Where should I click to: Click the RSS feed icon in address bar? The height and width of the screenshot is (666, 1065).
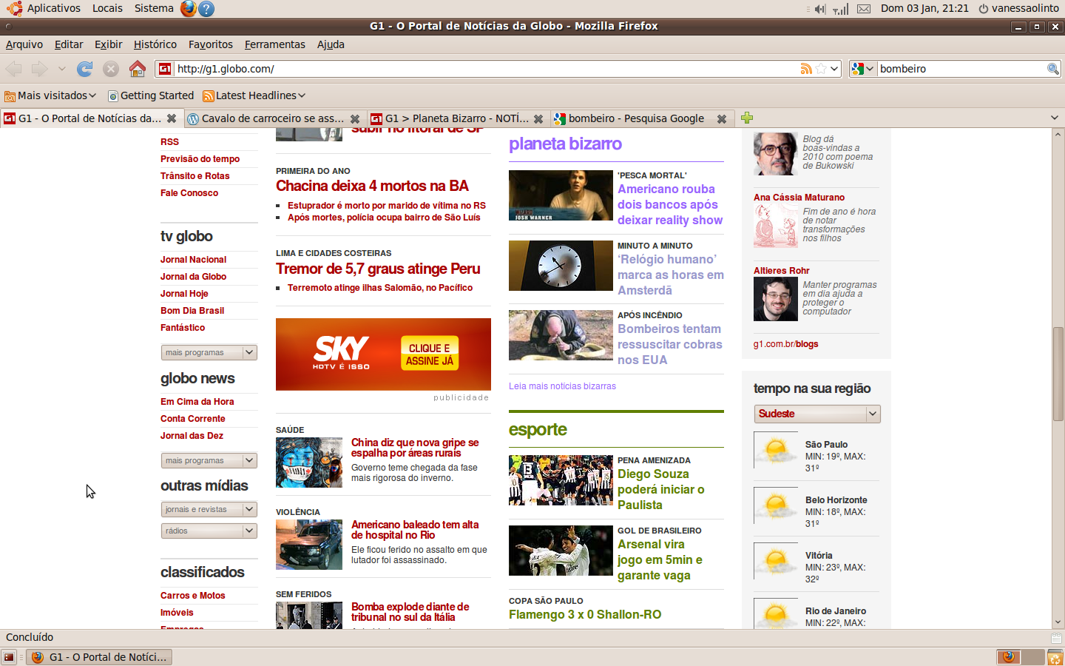(806, 69)
